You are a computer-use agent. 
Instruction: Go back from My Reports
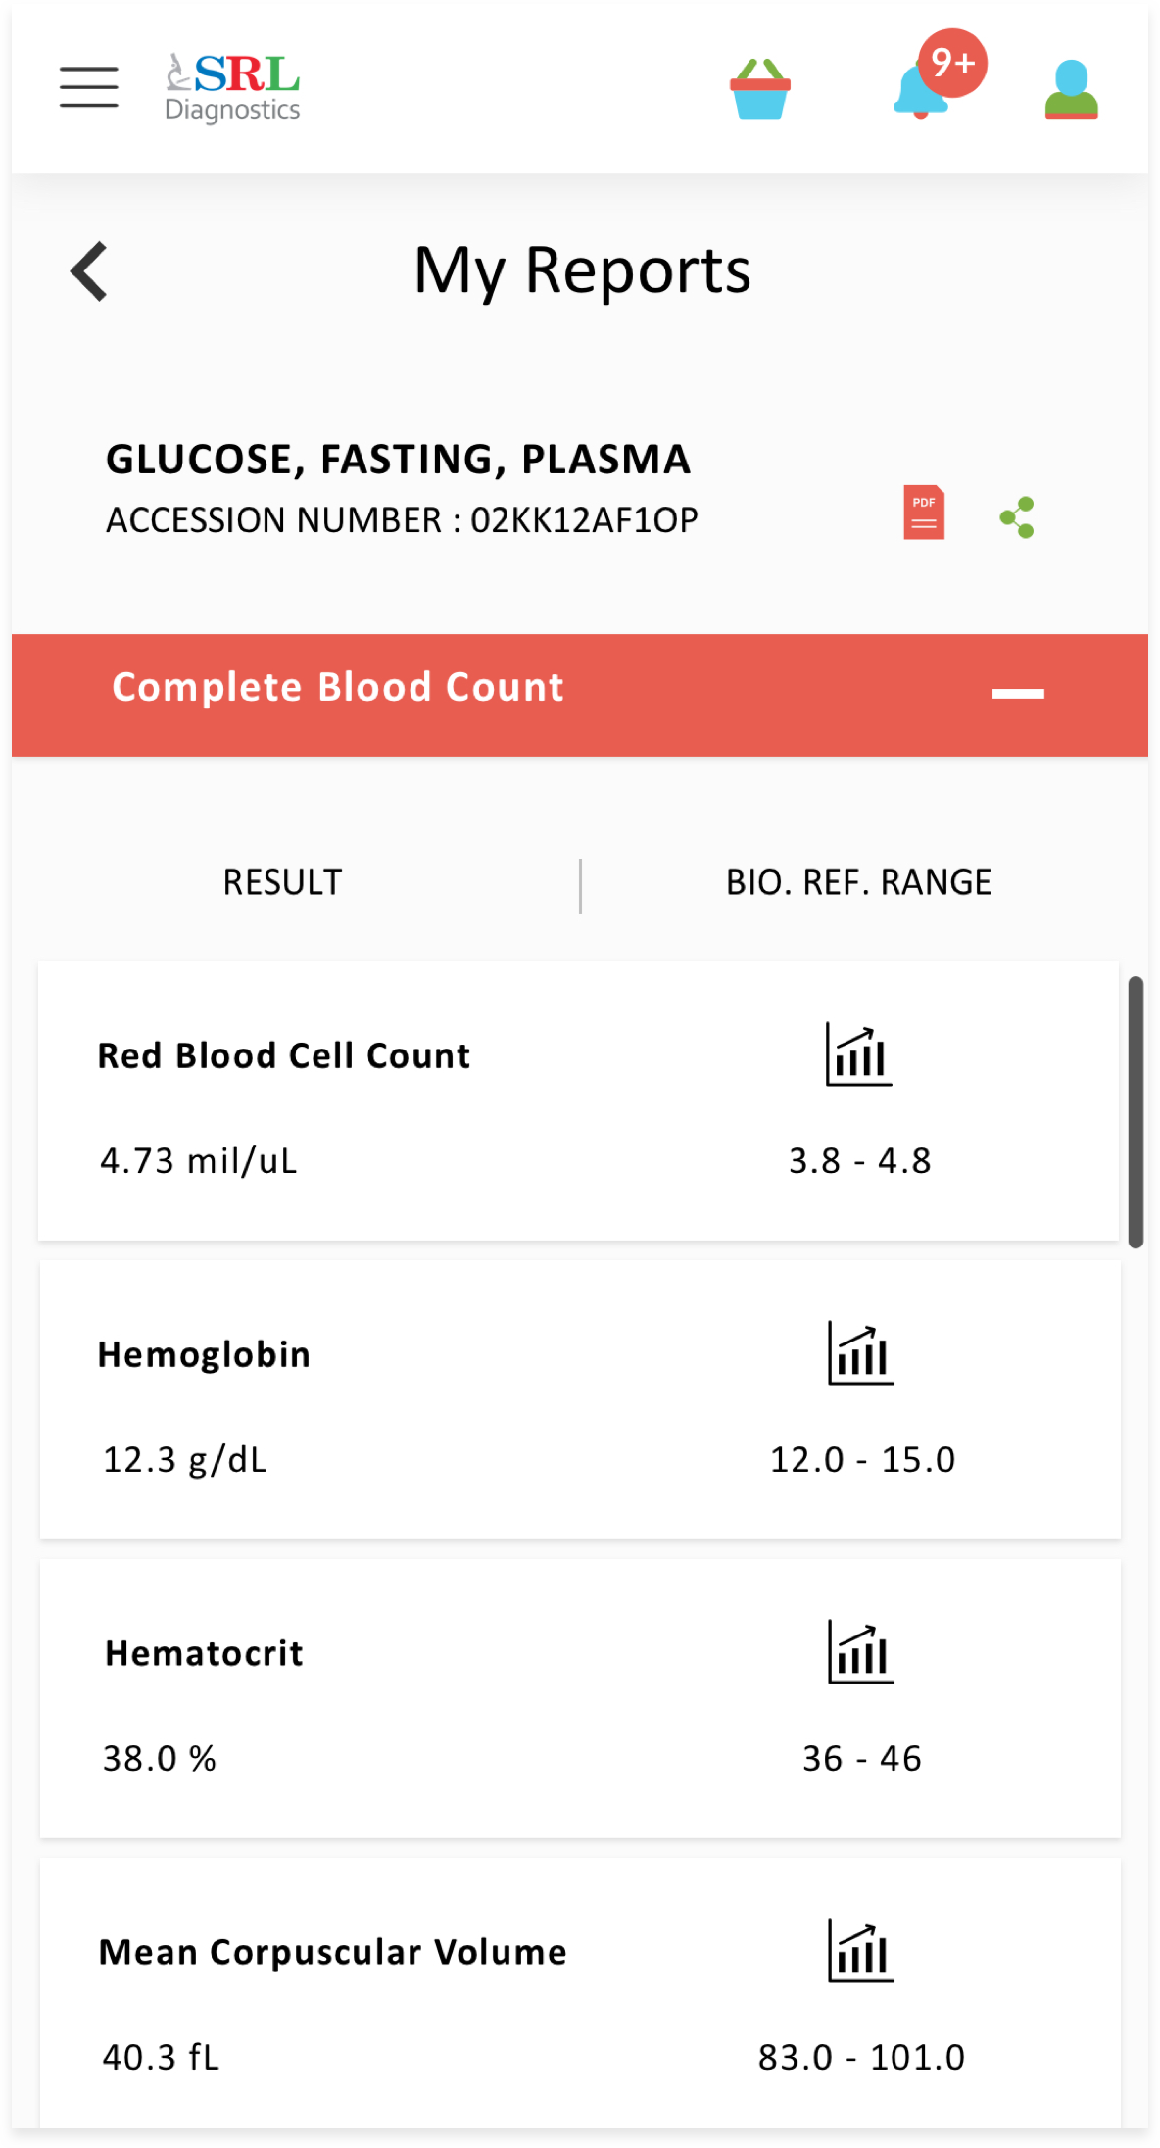tap(89, 271)
